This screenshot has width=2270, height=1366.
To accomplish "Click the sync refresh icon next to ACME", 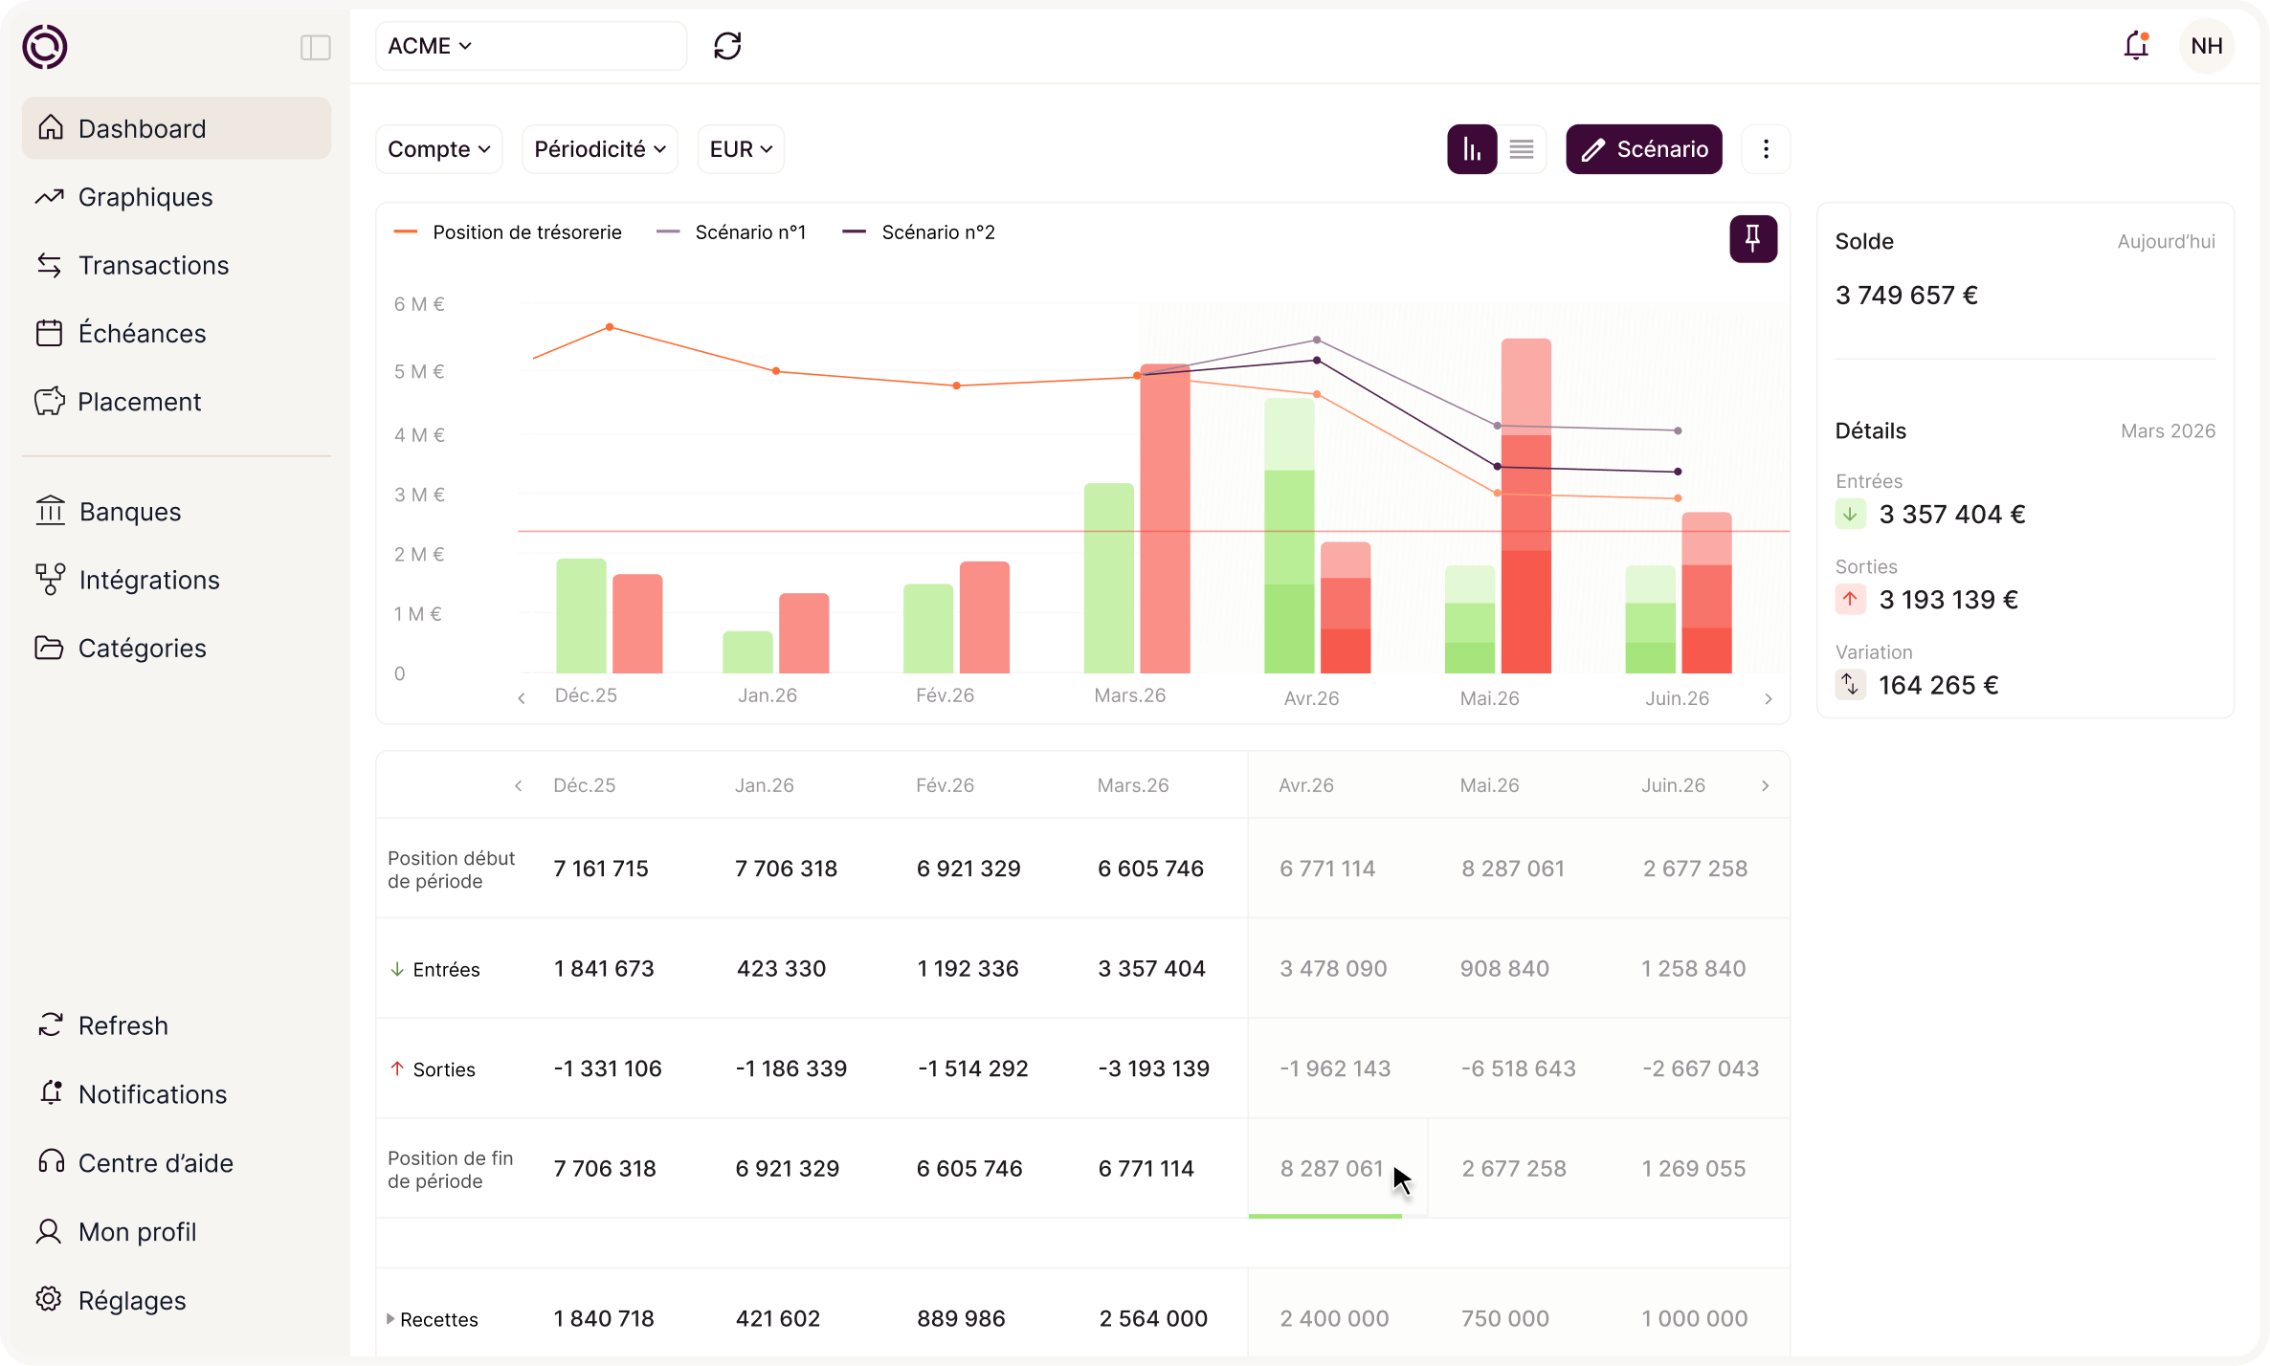I will coord(727,46).
